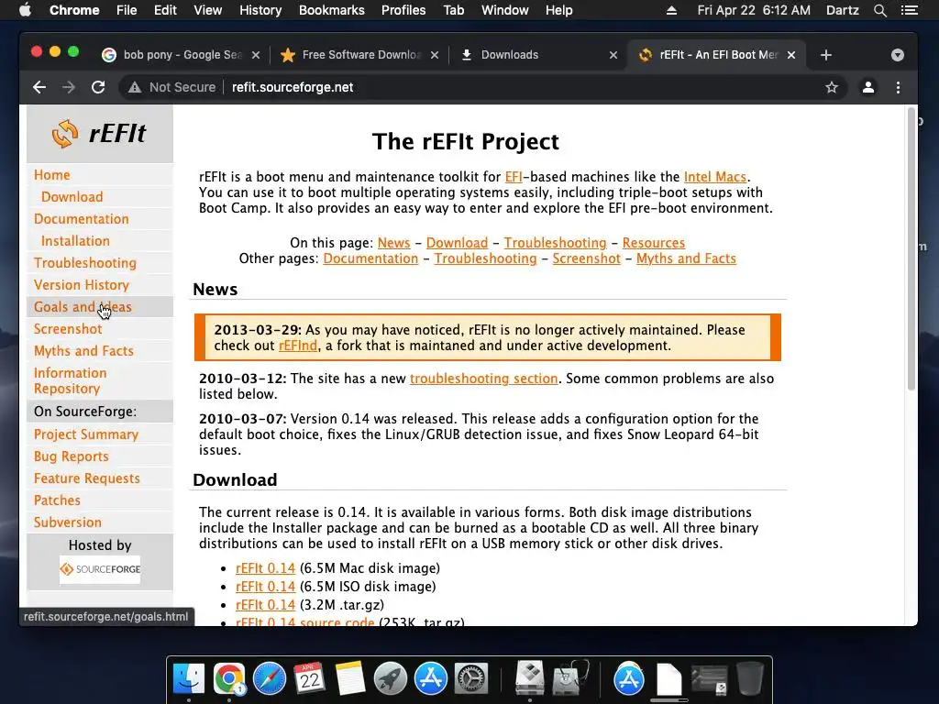Open the Project Summary link
Image resolution: width=939 pixels, height=704 pixels.
86,434
